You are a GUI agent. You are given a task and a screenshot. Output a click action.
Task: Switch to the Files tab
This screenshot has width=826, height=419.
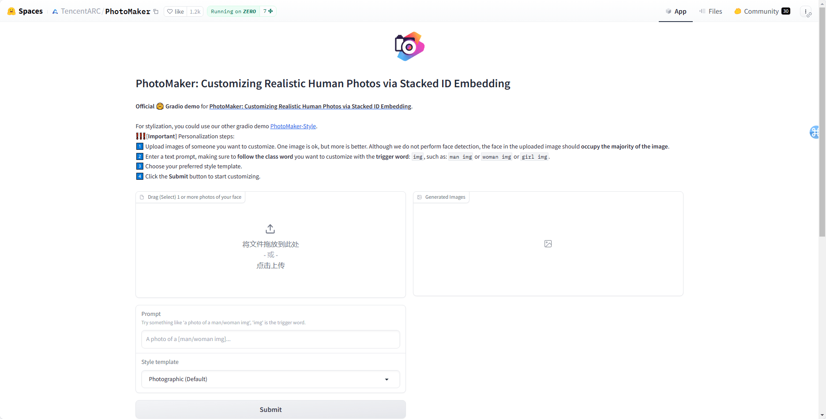[x=711, y=11]
